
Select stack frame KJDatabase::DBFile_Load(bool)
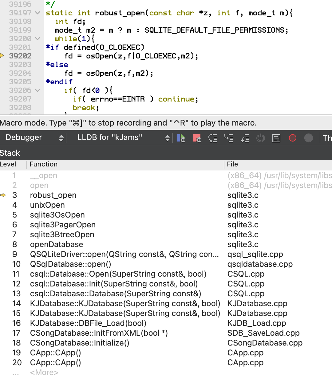click(x=166, y=323)
